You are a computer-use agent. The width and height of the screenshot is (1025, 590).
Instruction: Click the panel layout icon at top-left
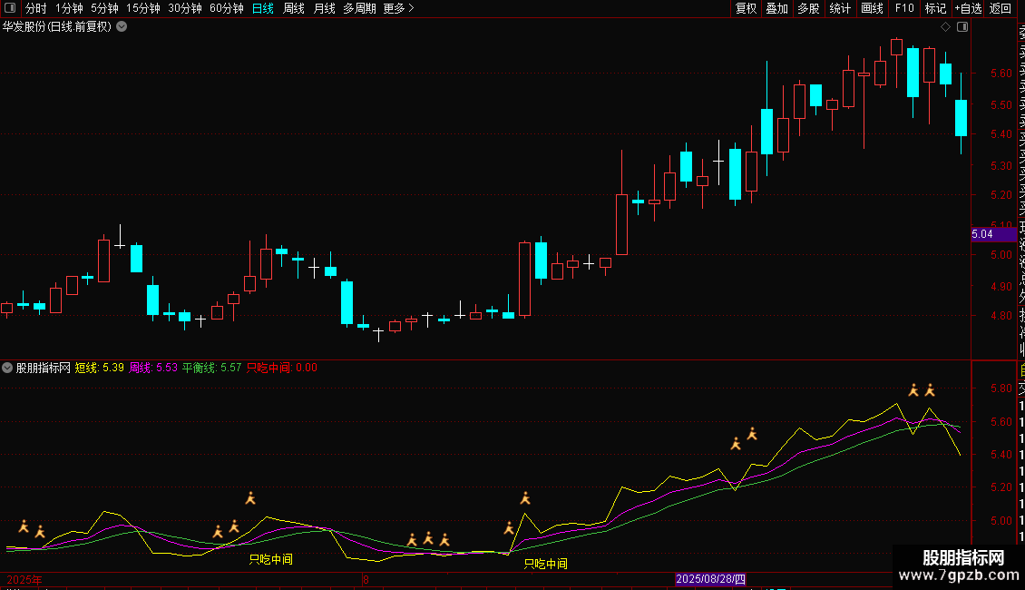click(10, 8)
